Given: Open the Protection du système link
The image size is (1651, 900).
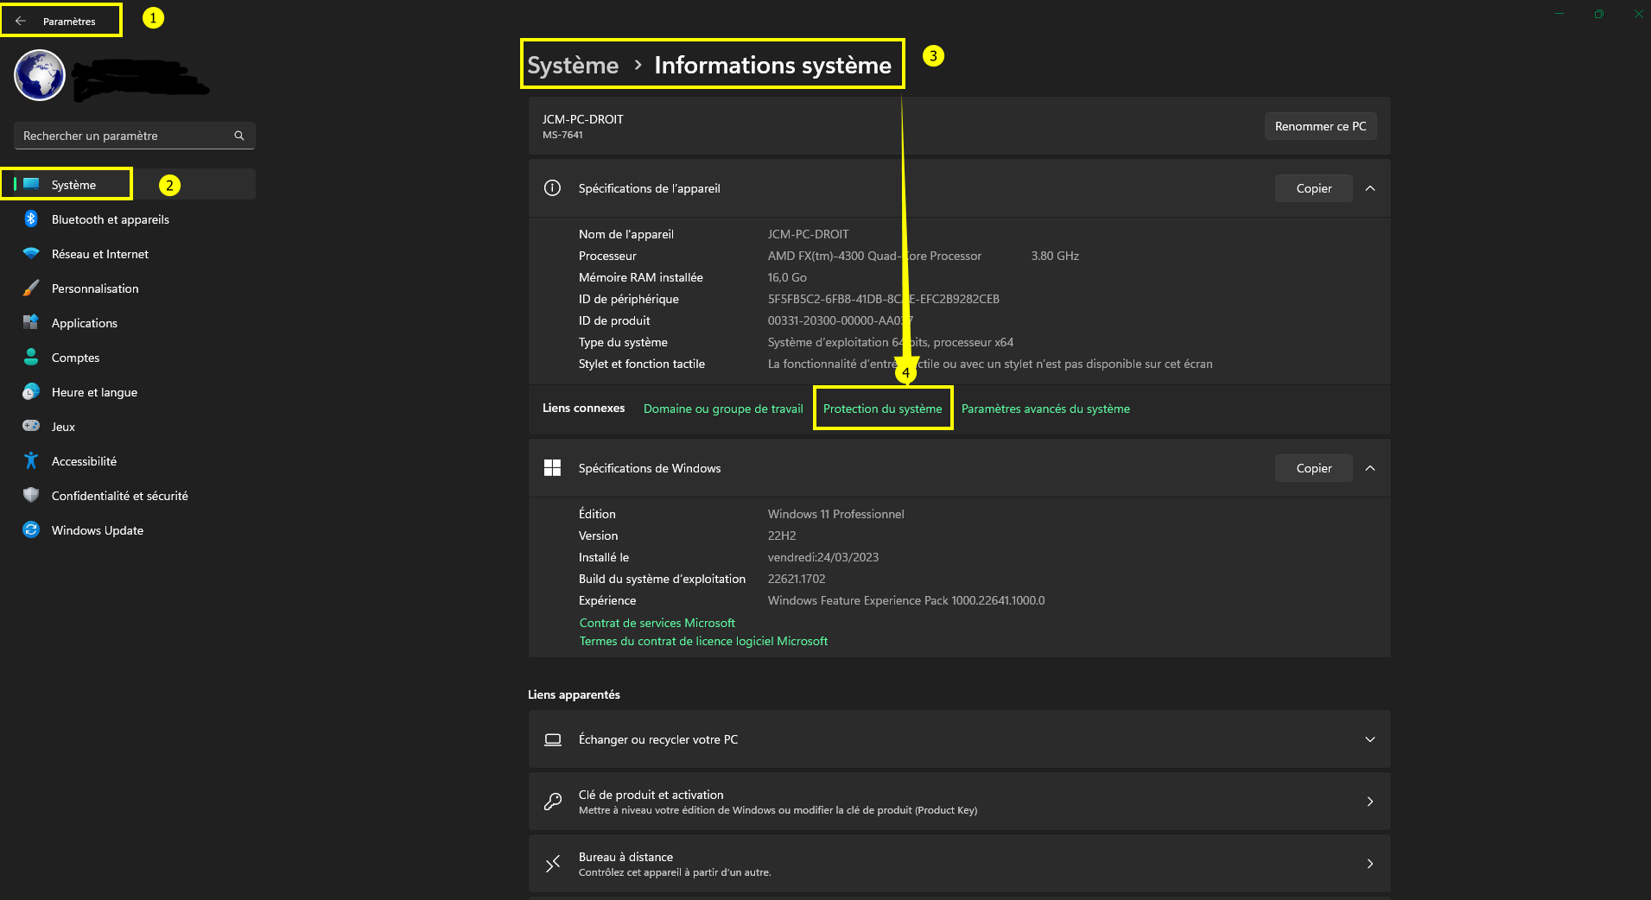Looking at the screenshot, I should coord(882,409).
